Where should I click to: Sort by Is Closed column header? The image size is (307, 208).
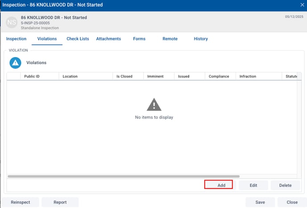(x=124, y=76)
